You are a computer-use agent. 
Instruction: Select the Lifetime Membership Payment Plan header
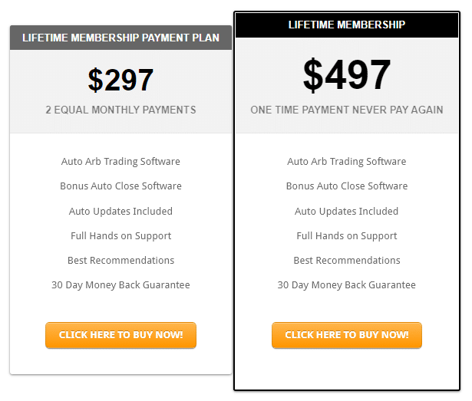click(120, 38)
